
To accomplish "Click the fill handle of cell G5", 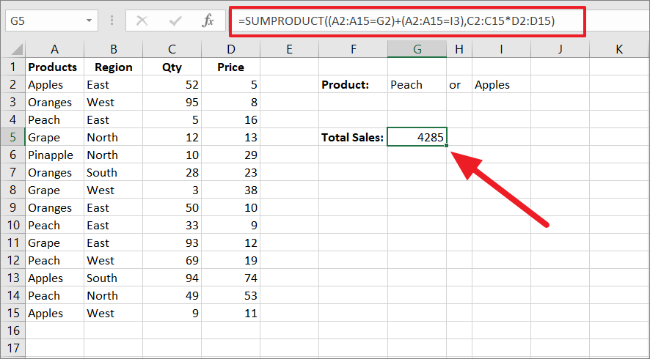I will (x=447, y=145).
